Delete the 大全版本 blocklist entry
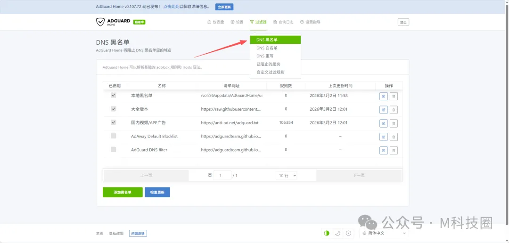This screenshot has height=243, width=509. point(394,110)
